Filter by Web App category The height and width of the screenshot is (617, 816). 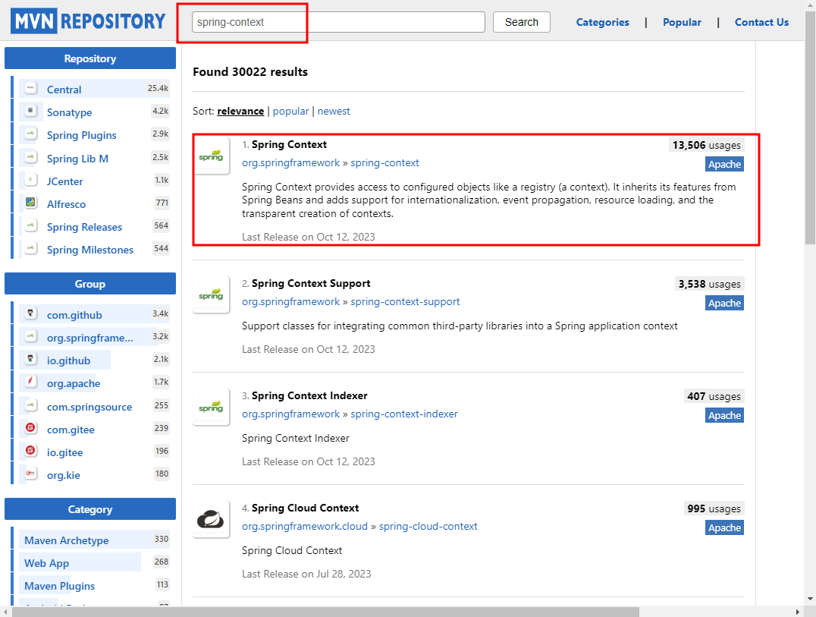(46, 563)
